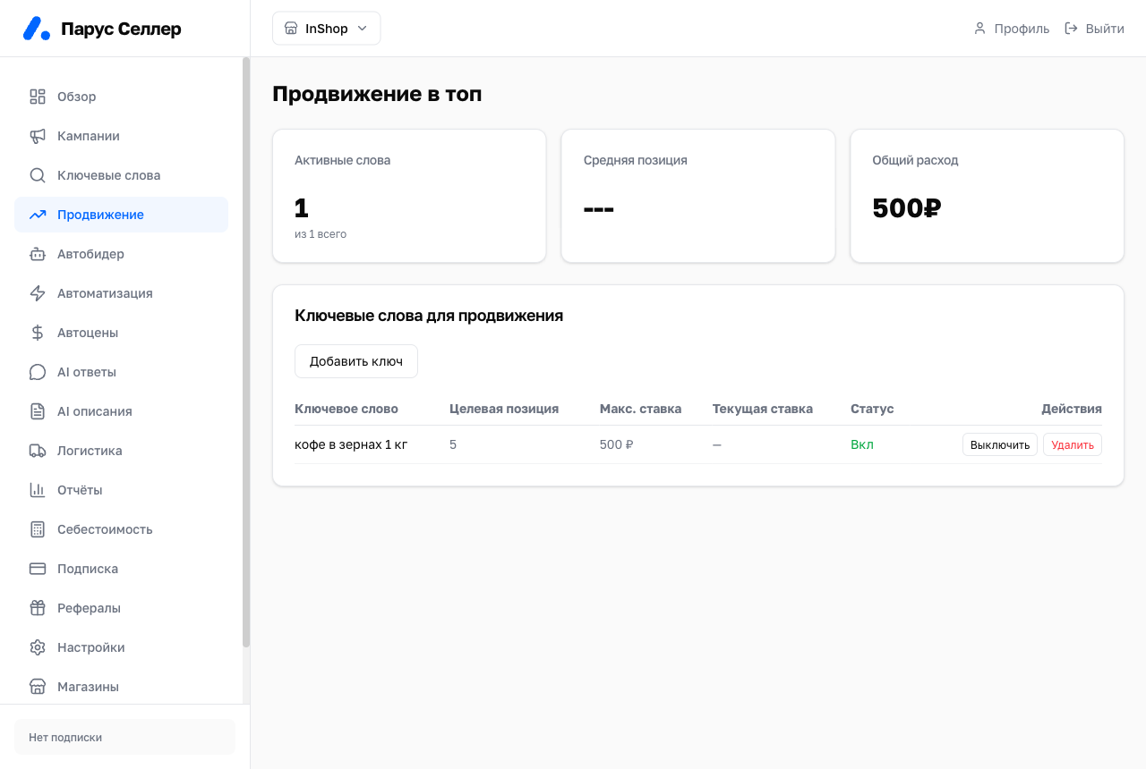1146x769 pixels.
Task: Click the Рефералы gift icon
Action: (x=38, y=608)
